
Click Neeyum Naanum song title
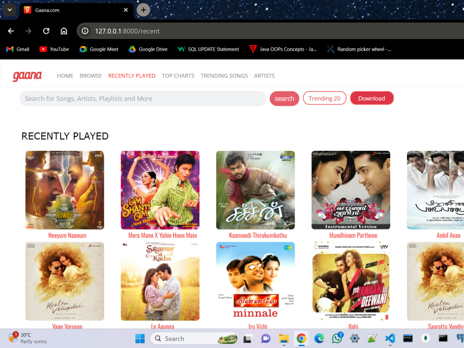67,236
